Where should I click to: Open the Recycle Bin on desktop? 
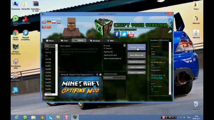pyautogui.click(x=196, y=105)
